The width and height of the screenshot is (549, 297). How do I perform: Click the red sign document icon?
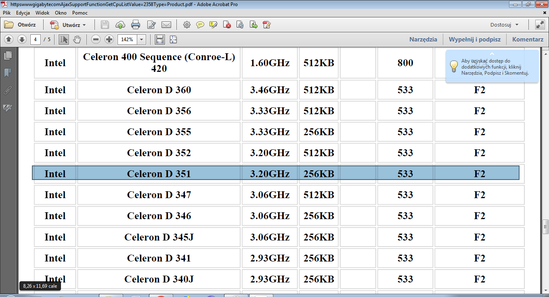(266, 25)
